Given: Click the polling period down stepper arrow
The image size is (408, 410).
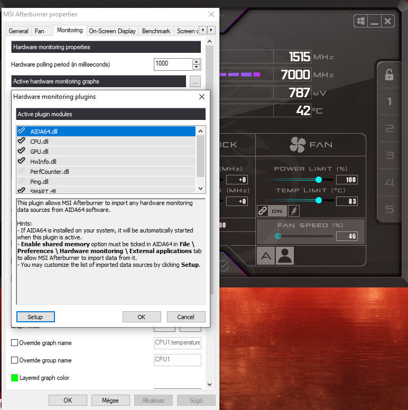Looking at the screenshot, I should (196, 67).
